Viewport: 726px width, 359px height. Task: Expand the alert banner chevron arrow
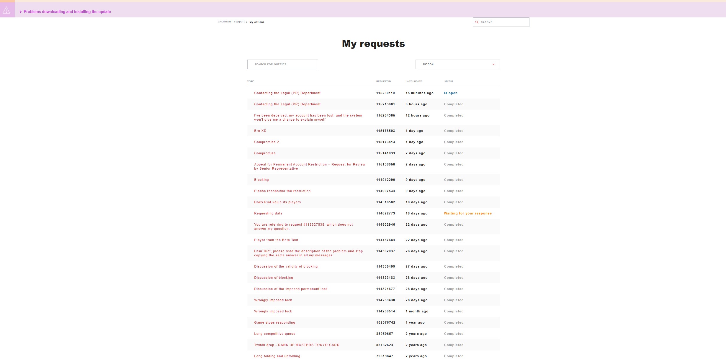point(20,12)
